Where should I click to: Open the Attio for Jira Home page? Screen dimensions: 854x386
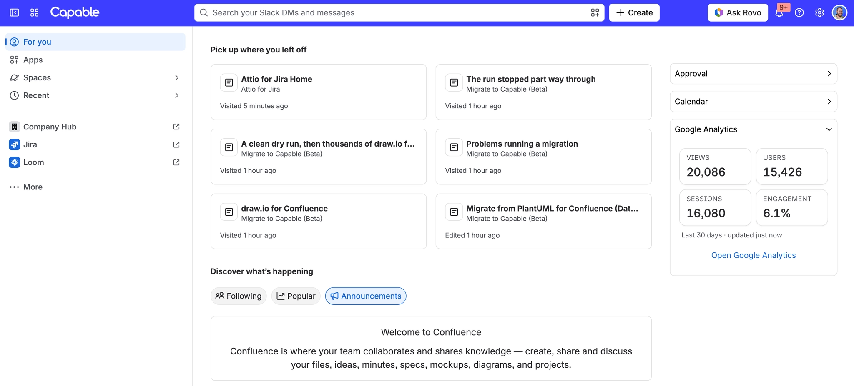click(319, 92)
